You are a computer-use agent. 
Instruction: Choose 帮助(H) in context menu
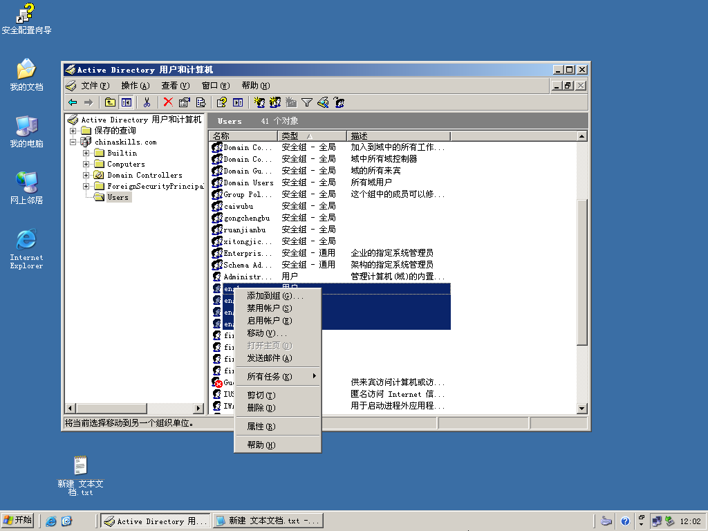tap(278, 445)
